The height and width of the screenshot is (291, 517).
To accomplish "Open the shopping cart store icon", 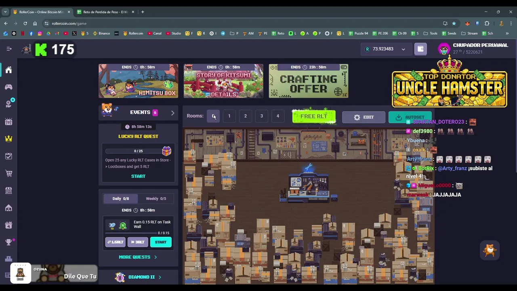I will (8, 173).
